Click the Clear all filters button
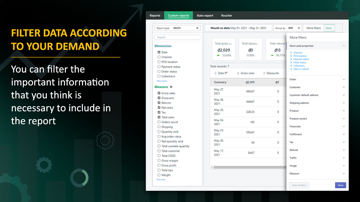The image size is (360, 202). [x=299, y=185]
